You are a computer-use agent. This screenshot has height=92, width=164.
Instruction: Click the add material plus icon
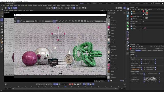pyautogui.click(x=109, y=13)
